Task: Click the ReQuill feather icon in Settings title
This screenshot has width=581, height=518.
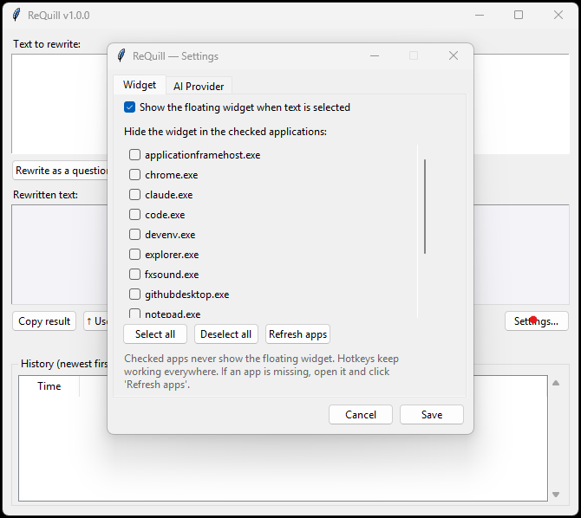Action: pyautogui.click(x=121, y=55)
